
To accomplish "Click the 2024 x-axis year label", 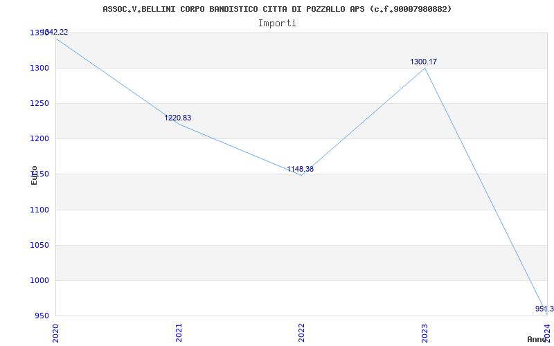I will tap(547, 333).
